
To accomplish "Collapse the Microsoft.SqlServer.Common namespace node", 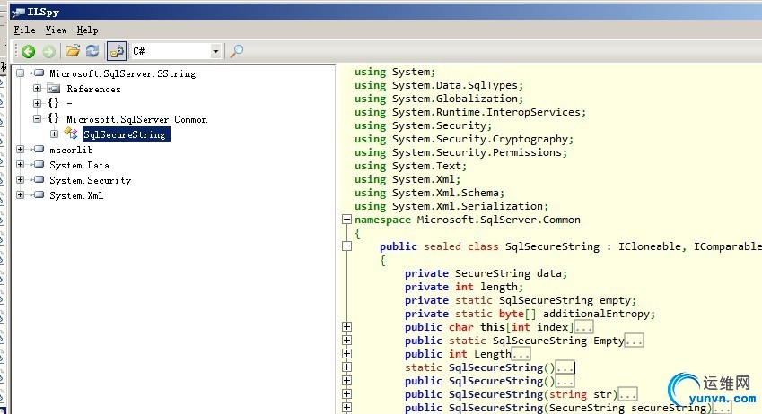I will click(x=38, y=119).
